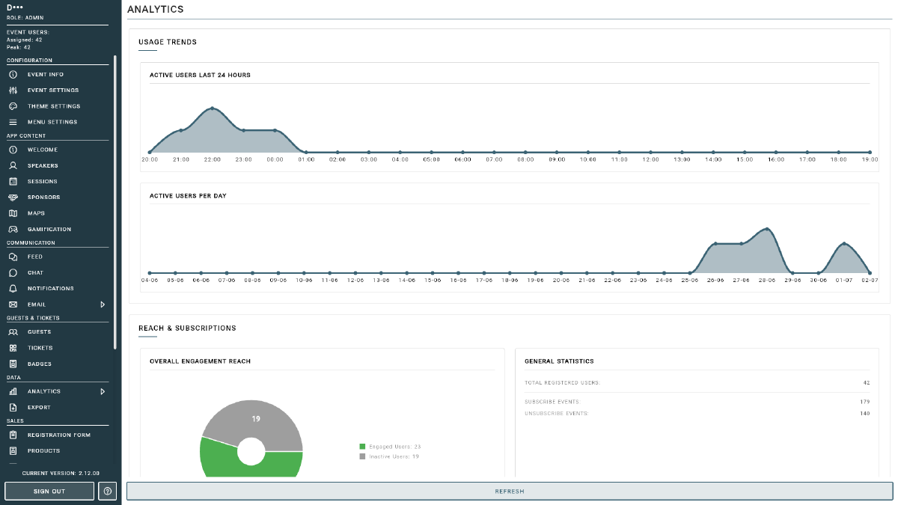Screen dimensions: 898x505
Task: Click the Unsubscribe Events value 140
Action: pos(865,413)
